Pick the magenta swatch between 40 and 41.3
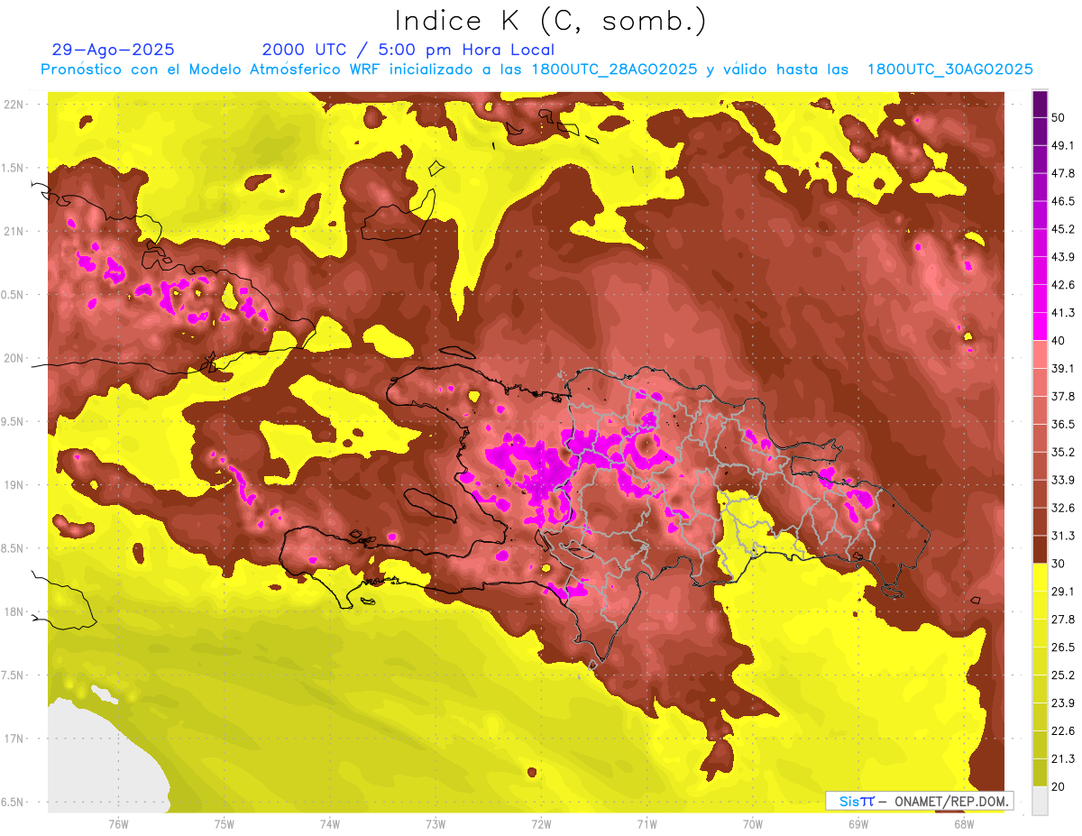Image resolution: width=1082 pixels, height=836 pixels. point(1040,326)
